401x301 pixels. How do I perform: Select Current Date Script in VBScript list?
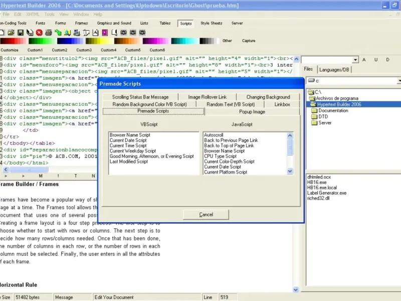pyautogui.click(x=128, y=140)
